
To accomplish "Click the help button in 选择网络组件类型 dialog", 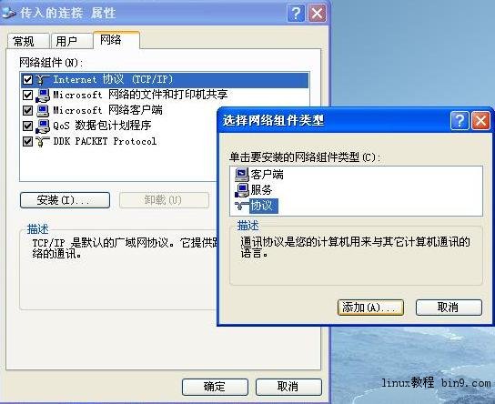I will point(460,120).
